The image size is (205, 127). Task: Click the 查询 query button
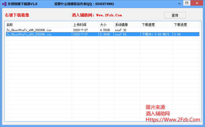coord(175,15)
